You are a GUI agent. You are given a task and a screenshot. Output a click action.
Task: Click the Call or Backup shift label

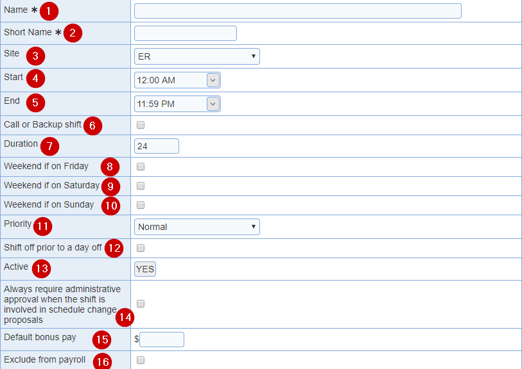[42, 124]
